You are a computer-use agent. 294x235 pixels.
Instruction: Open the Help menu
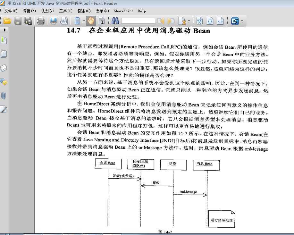[142, 11]
